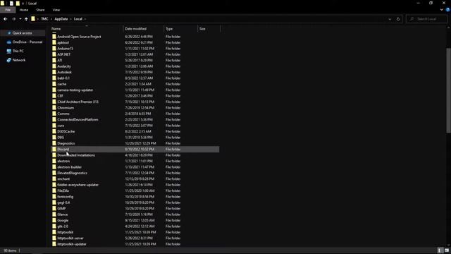The image size is (451, 254).
Task: Select the Downloaded Installations folder
Action: [76, 155]
